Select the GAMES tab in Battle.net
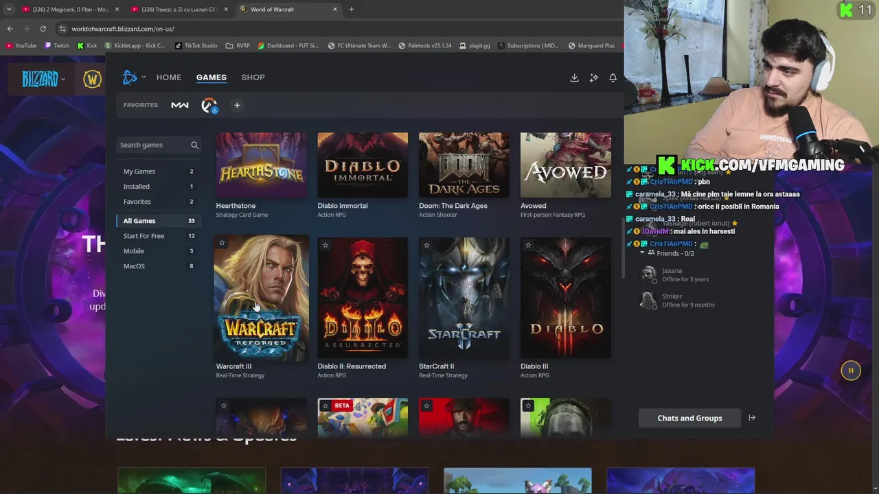Screen dimensions: 879x494 (x=211, y=78)
